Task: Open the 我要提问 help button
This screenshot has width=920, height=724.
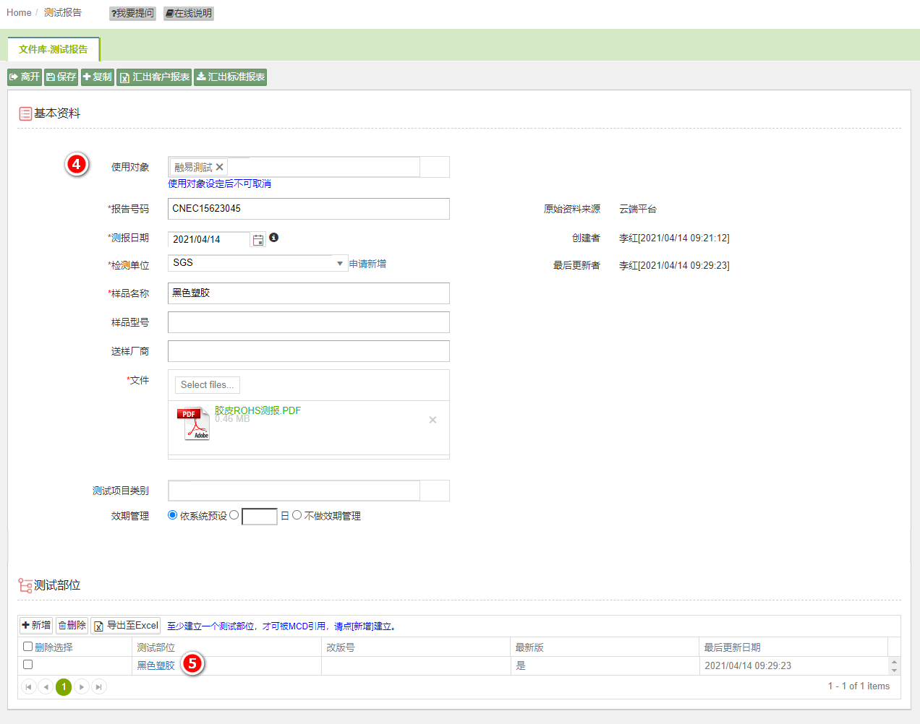Action: point(132,13)
